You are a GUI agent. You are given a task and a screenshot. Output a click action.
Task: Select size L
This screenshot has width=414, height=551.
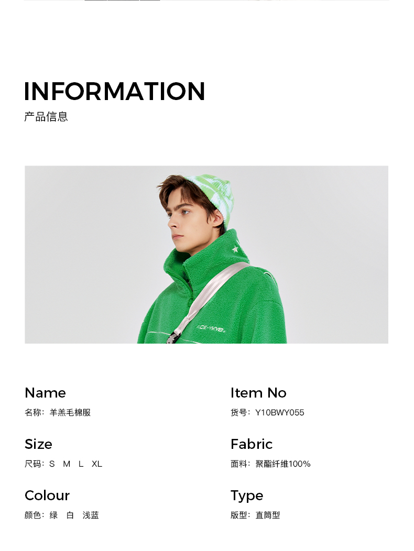tap(81, 464)
